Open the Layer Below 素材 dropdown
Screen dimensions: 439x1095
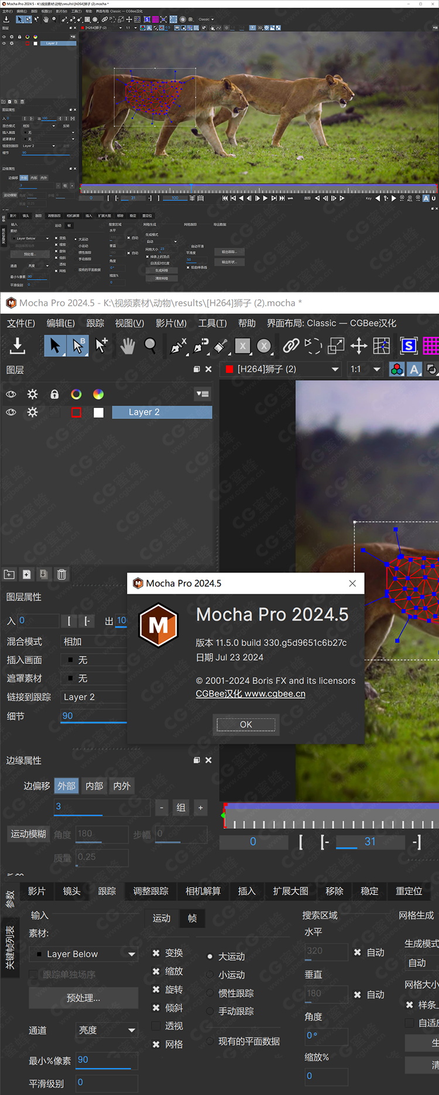[x=84, y=954]
